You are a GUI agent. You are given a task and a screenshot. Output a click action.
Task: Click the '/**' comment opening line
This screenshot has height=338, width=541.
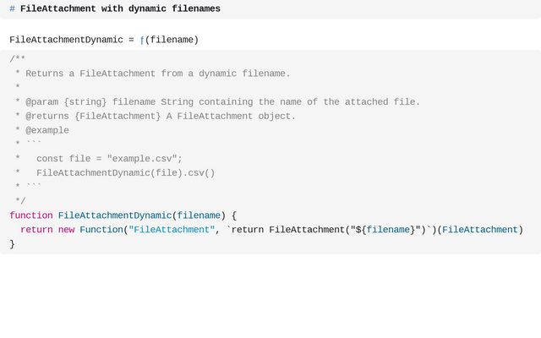pyautogui.click(x=17, y=58)
